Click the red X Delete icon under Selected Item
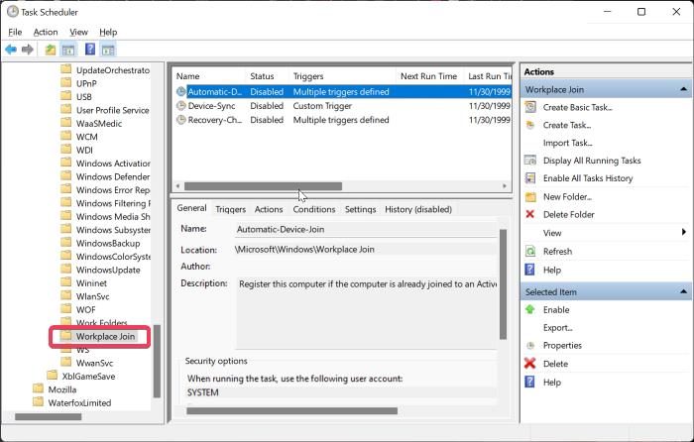The width and height of the screenshot is (694, 442). click(529, 364)
